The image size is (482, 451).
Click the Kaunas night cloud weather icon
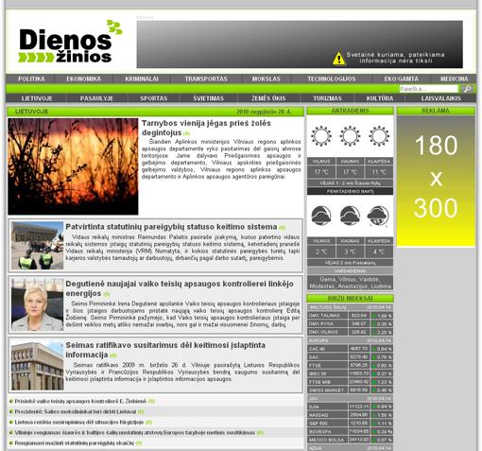[350, 216]
